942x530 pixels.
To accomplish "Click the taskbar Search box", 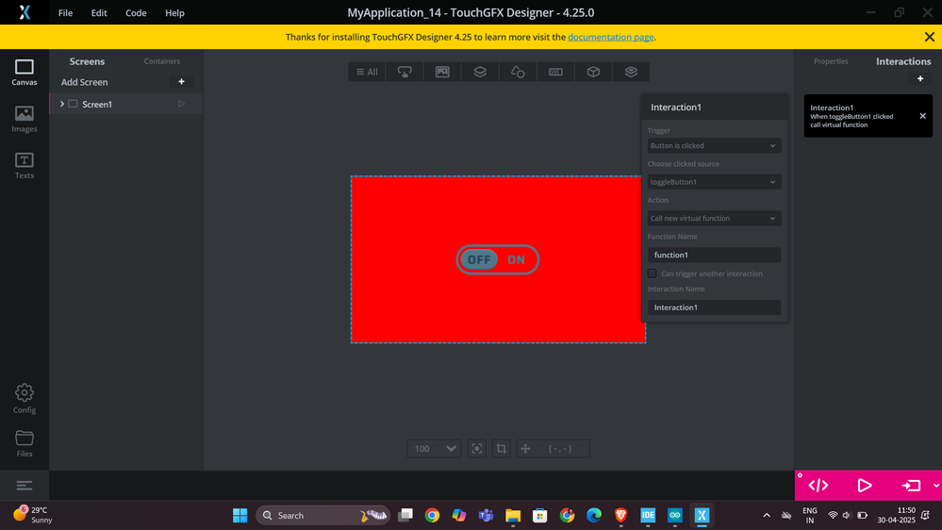I will pos(323,515).
